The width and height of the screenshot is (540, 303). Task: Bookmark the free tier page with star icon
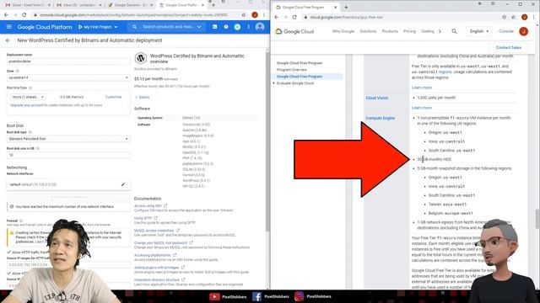[x=514, y=17]
